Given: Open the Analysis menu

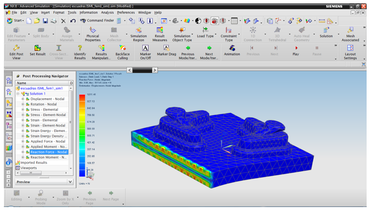Looking at the screenshot, I should pyautogui.click(x=107, y=13).
